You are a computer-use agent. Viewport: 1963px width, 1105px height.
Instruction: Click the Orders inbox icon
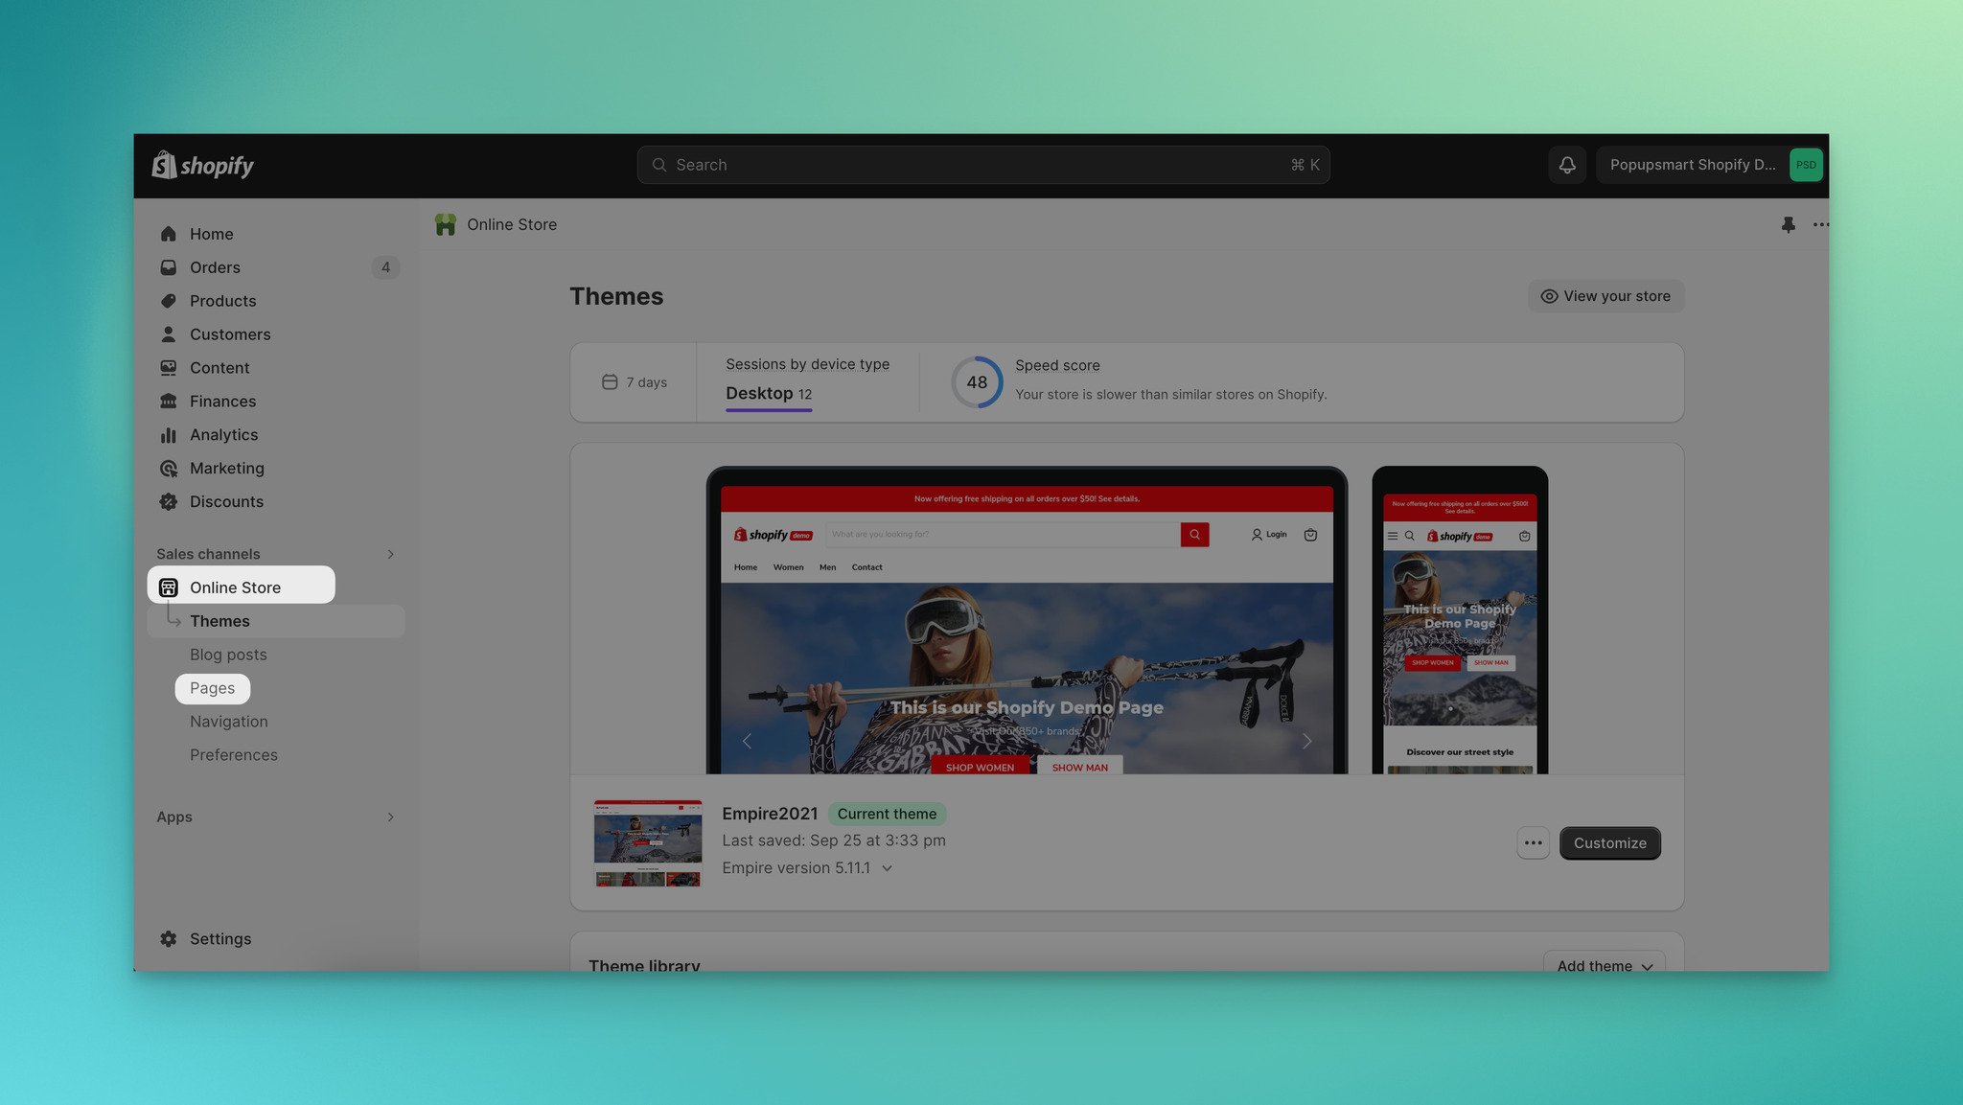pyautogui.click(x=169, y=267)
